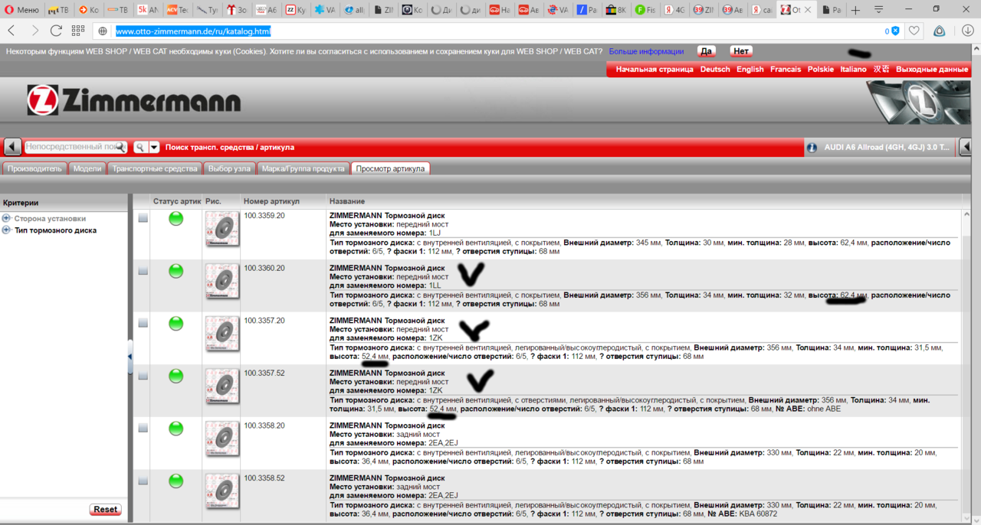The width and height of the screenshot is (981, 525).
Task: Switch site language to Italiano
Action: click(854, 69)
